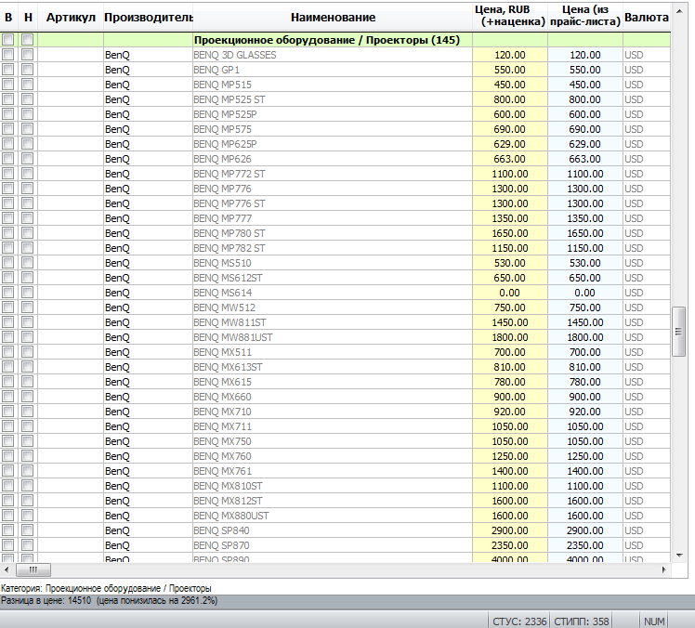Enable B checkbox for BENQ SP840

(x=8, y=530)
